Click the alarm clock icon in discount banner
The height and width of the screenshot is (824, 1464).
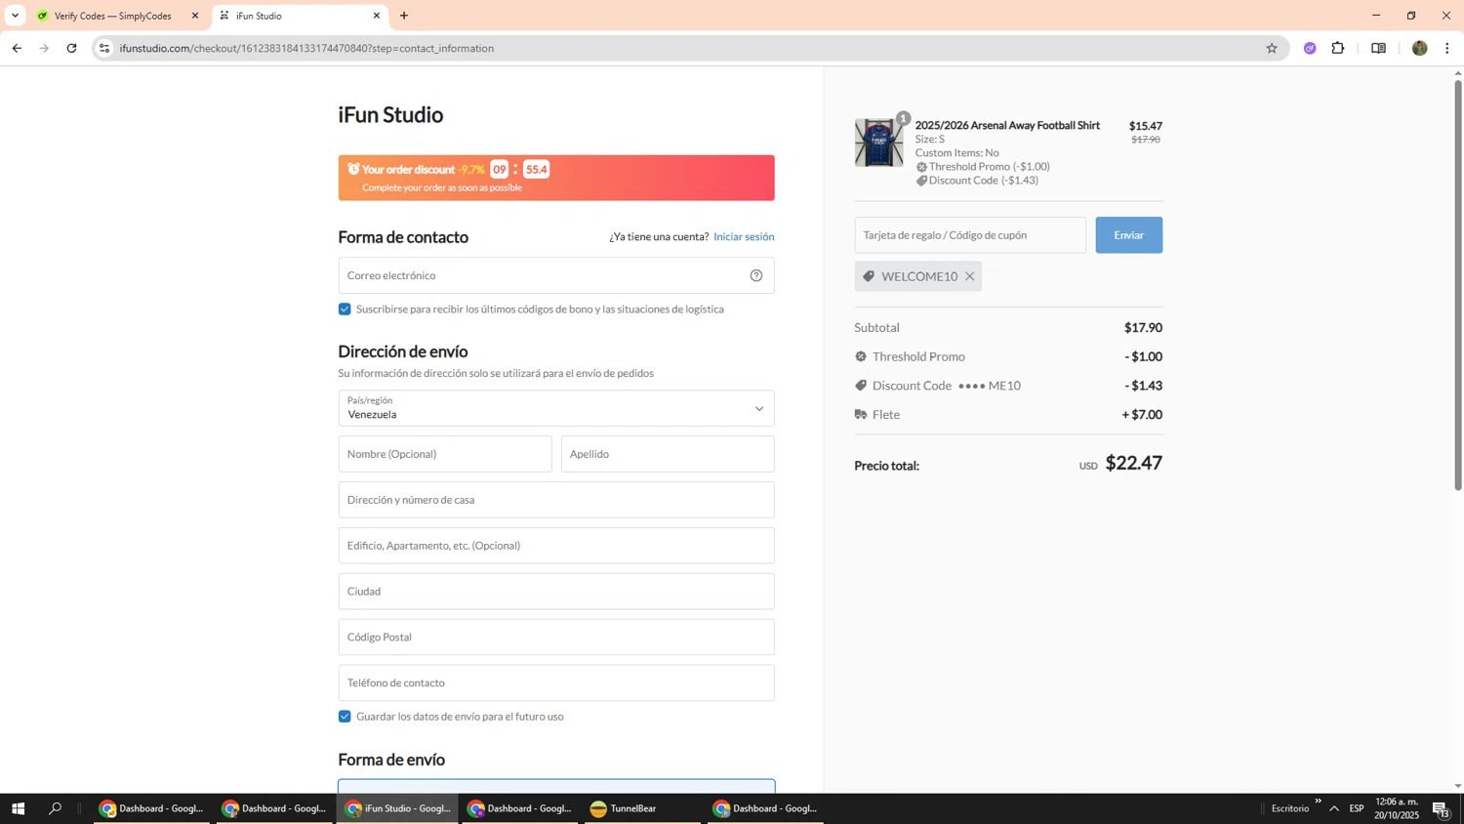pyautogui.click(x=353, y=169)
